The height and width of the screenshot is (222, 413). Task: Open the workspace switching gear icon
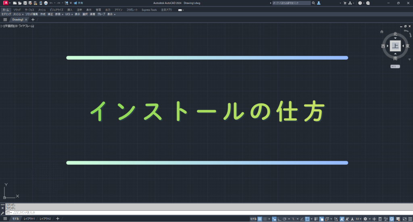tap(365, 219)
